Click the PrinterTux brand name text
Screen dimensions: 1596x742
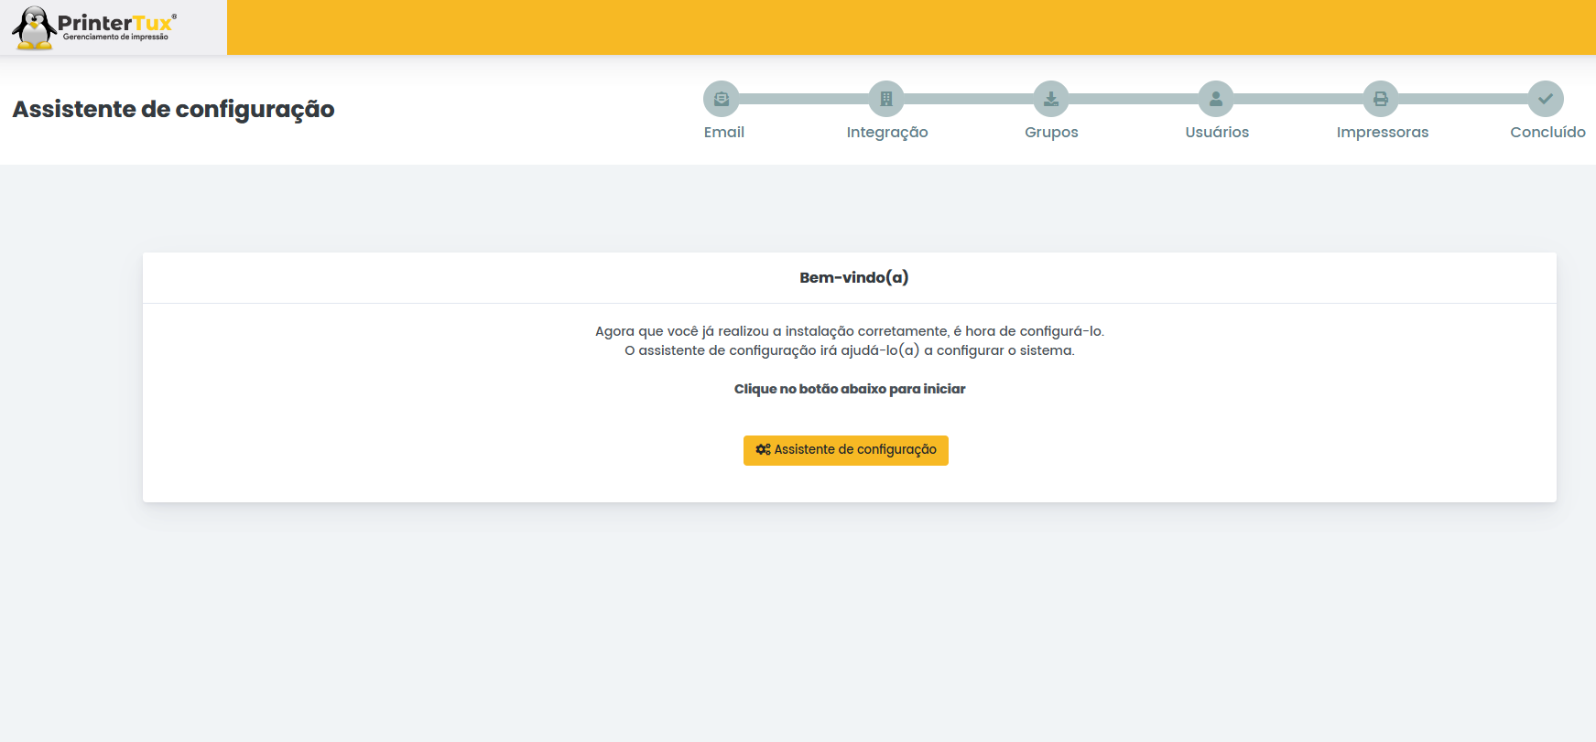(x=115, y=23)
